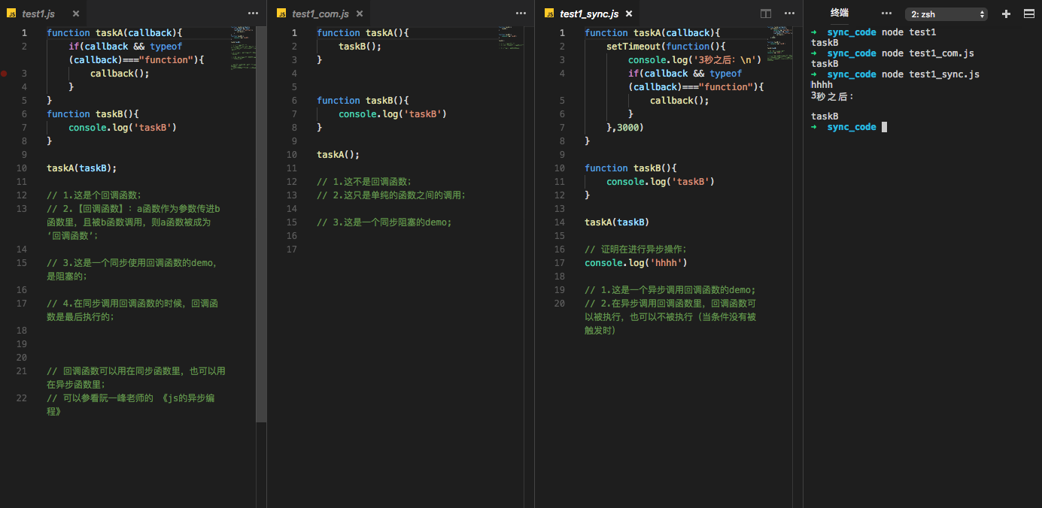This screenshot has width=1042, height=508.
Task: Switch to the test1_com.js tab
Action: coord(320,14)
